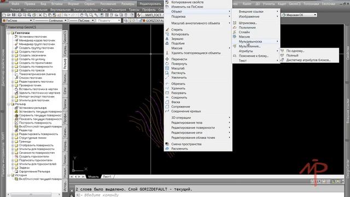This screenshot has width=350, height=197.
Task: Select Диспетчер атрибутов блоков entry
Action: pos(308,60)
